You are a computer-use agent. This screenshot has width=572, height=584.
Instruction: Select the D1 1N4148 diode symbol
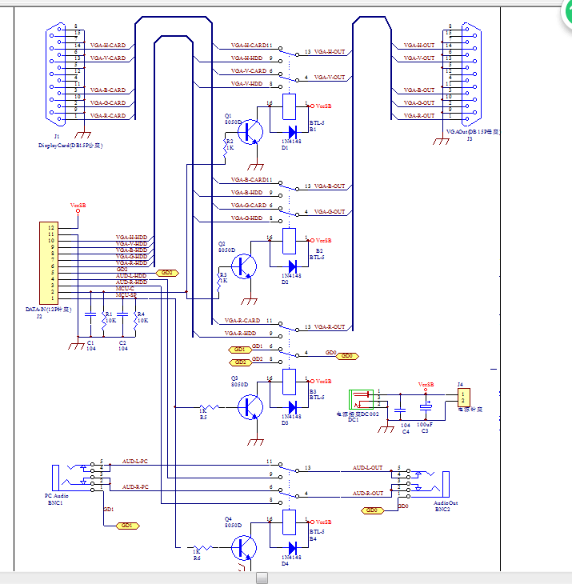click(x=291, y=130)
